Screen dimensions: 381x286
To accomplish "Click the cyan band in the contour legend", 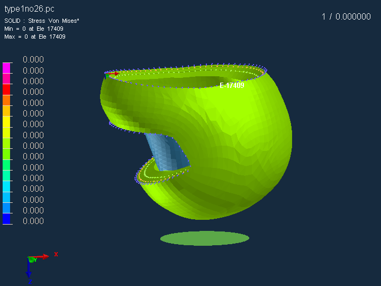I will 6,186.
